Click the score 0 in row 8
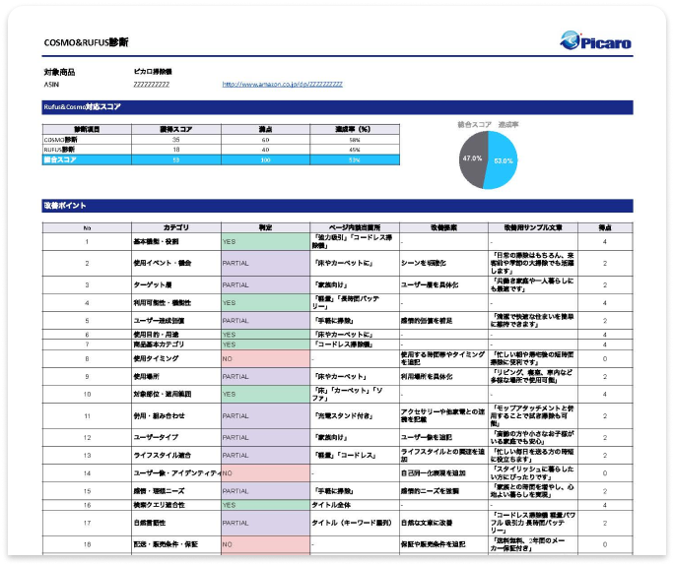This screenshot has width=673, height=564. (605, 358)
